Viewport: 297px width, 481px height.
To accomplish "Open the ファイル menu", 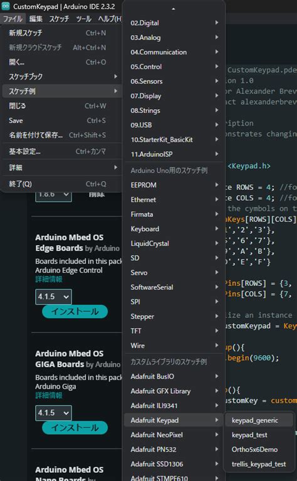I will [x=13, y=19].
